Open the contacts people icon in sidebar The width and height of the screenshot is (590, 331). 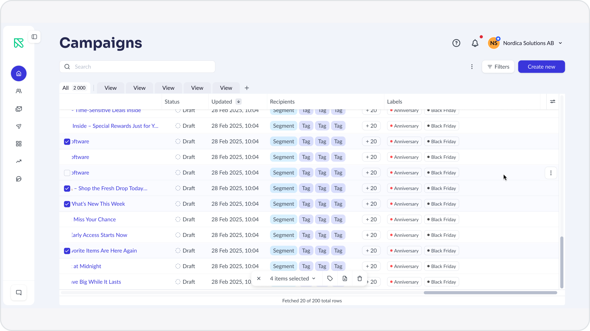tap(19, 91)
